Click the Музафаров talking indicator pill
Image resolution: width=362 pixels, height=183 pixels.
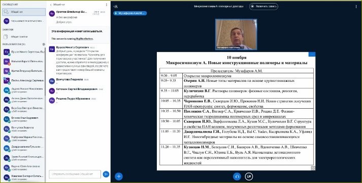click(x=130, y=13)
